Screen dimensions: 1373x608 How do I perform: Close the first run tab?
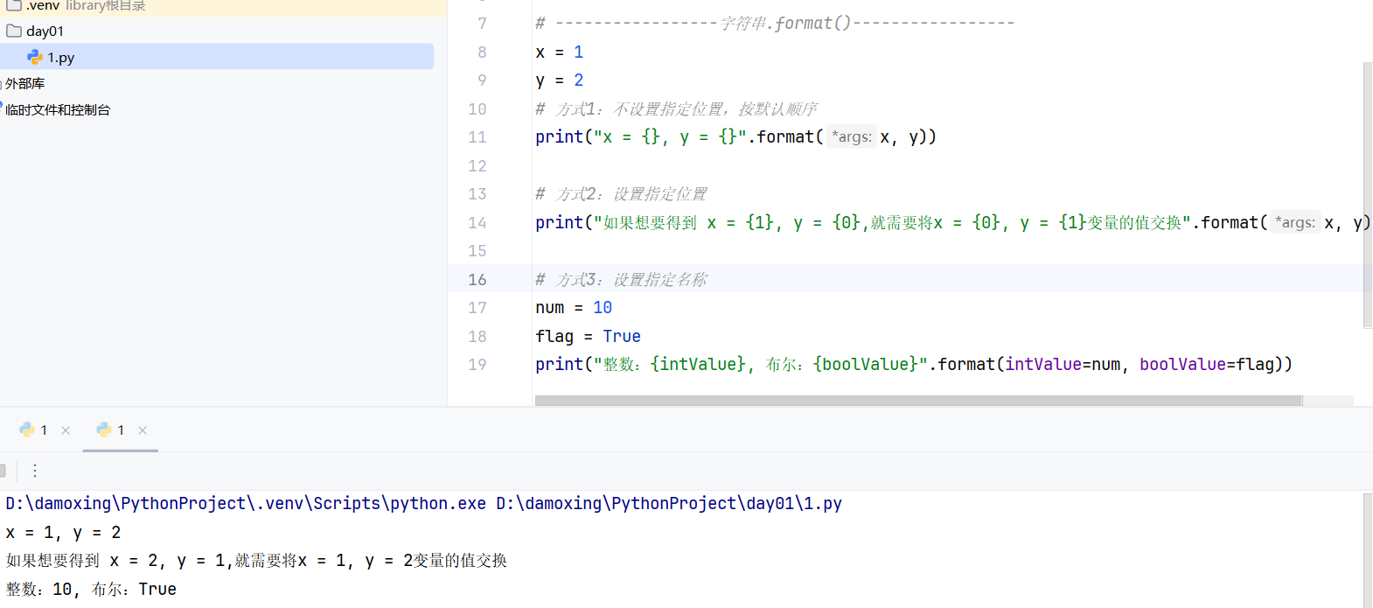66,430
